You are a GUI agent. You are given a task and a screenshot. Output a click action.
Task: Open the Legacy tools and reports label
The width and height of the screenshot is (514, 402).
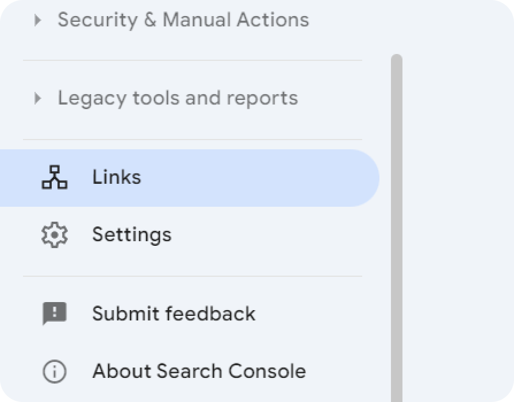point(178,99)
